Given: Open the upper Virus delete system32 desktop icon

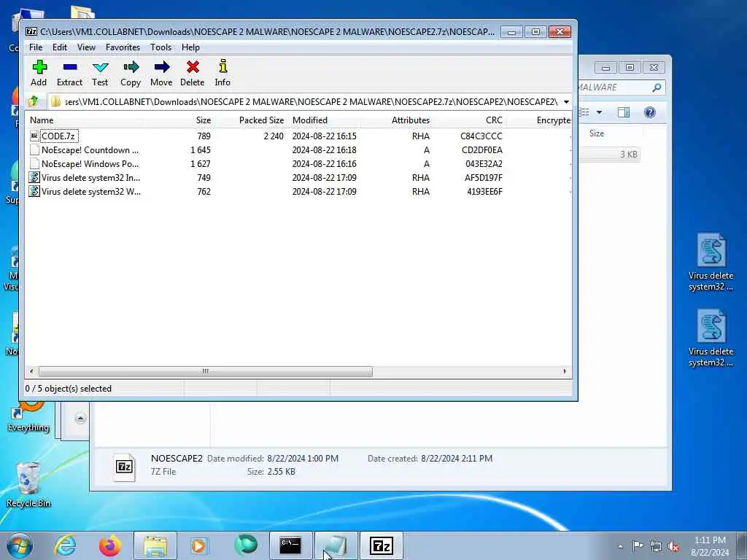Looking at the screenshot, I should (x=711, y=262).
